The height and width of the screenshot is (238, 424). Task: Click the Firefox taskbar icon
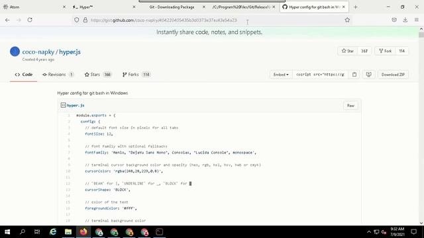tap(83, 232)
